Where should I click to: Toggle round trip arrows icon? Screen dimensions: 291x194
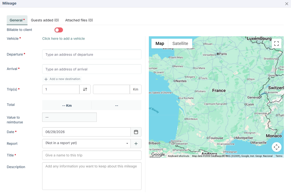[85, 89]
